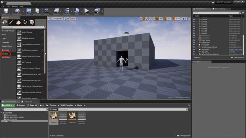The width and height of the screenshot is (246, 138).
Task: Select the Audio Volume icon
Action: click(19, 32)
